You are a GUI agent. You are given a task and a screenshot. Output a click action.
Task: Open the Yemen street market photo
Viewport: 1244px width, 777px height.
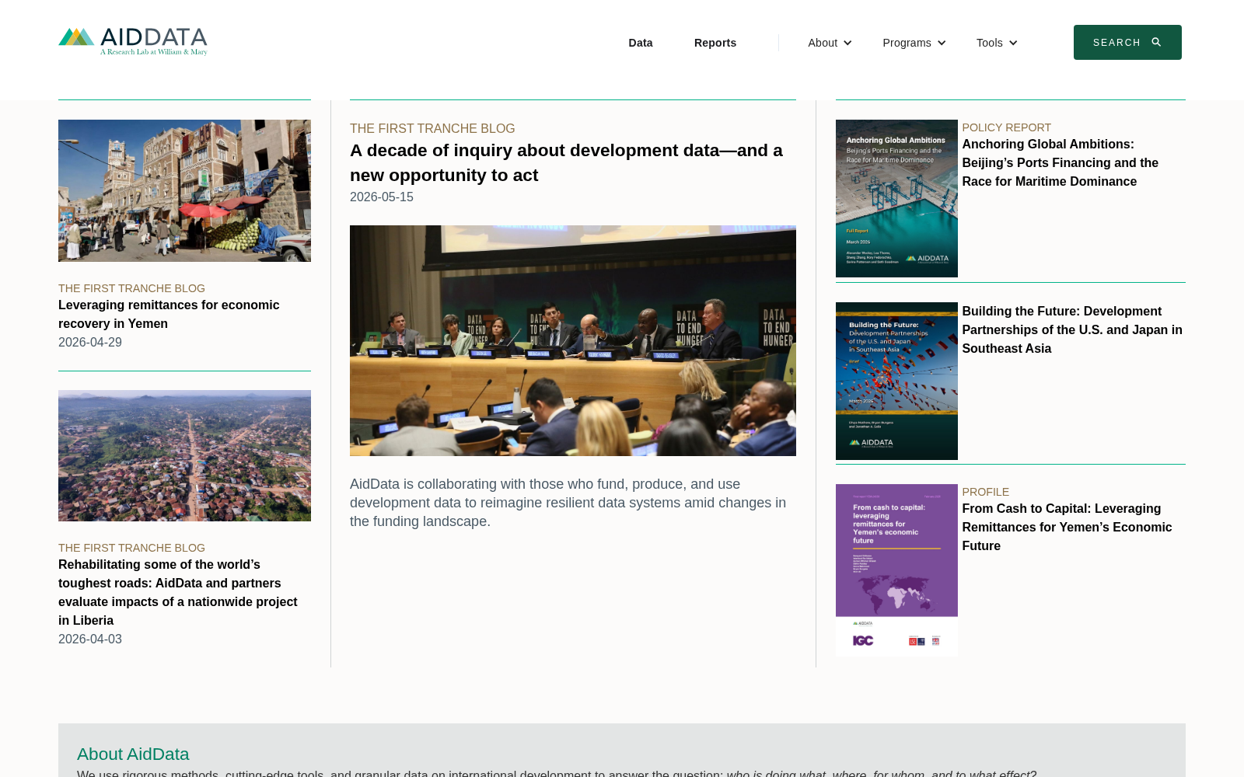184,190
